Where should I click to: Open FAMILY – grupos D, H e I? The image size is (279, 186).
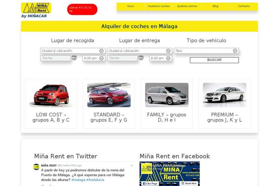[x=167, y=117]
